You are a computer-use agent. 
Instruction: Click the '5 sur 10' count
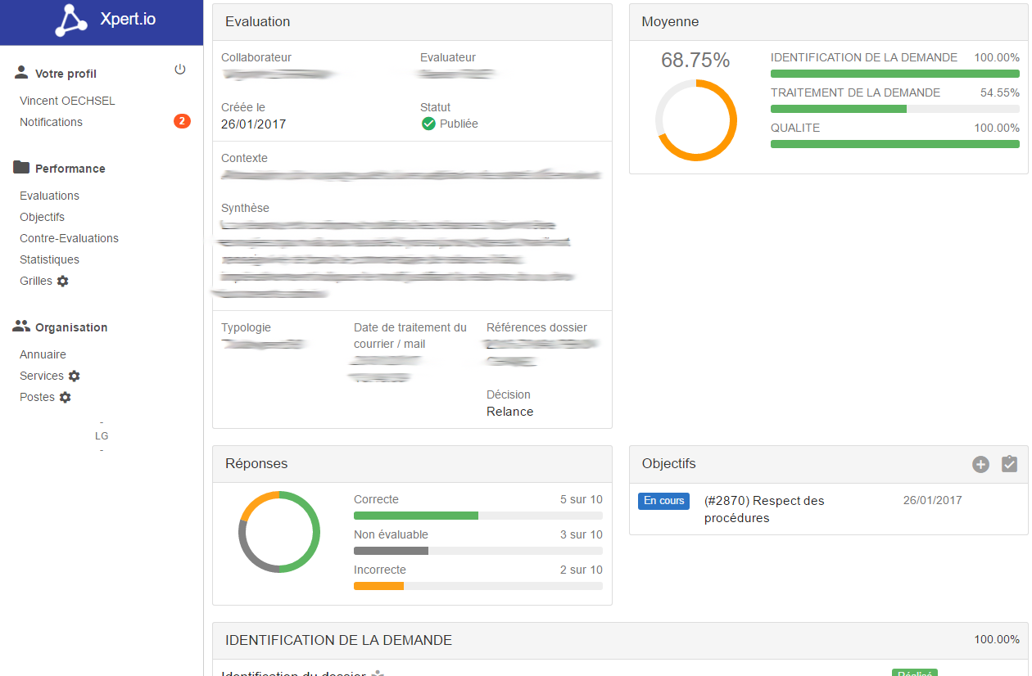coord(582,499)
